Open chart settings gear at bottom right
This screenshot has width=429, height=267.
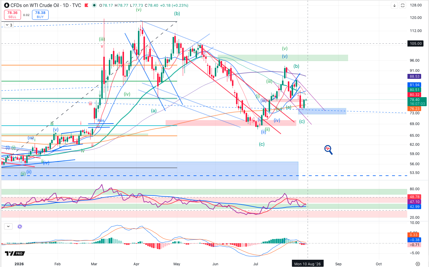tap(418, 264)
